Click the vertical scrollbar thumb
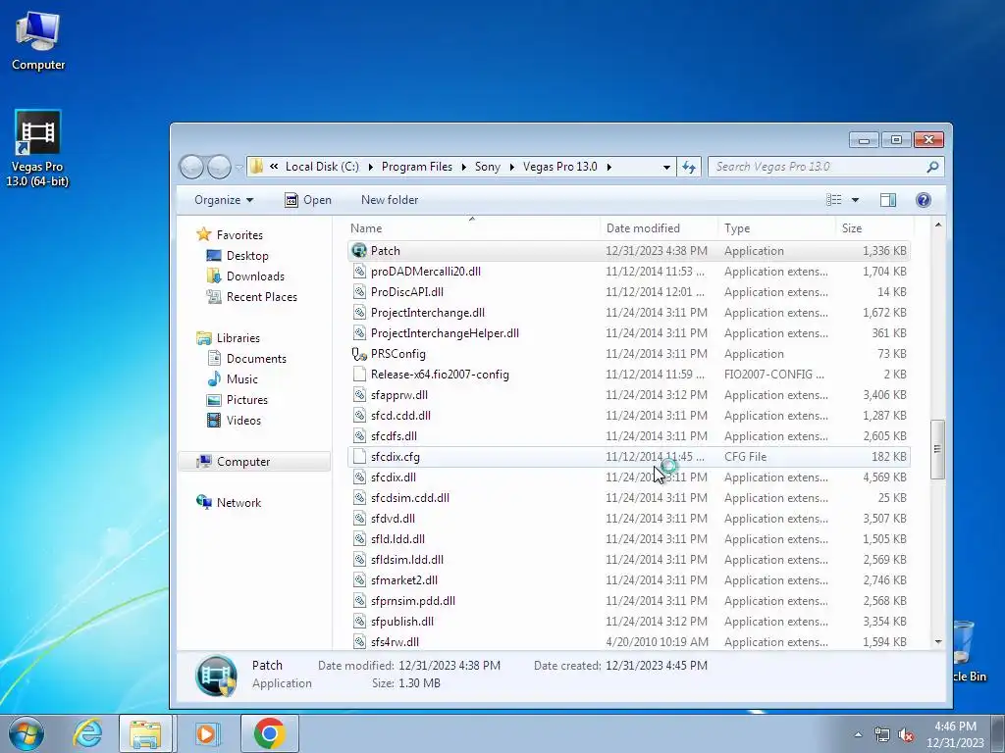1005x753 pixels. tap(937, 449)
